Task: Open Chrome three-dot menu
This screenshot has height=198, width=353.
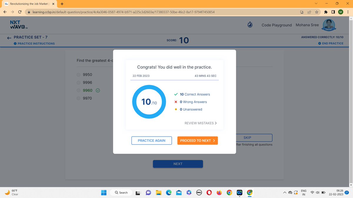Action: [347, 12]
